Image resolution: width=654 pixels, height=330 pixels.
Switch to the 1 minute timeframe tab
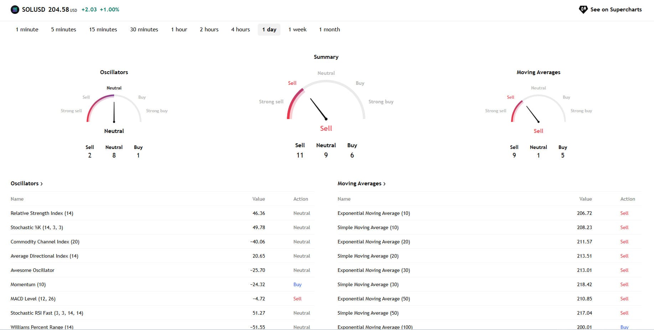pyautogui.click(x=27, y=30)
